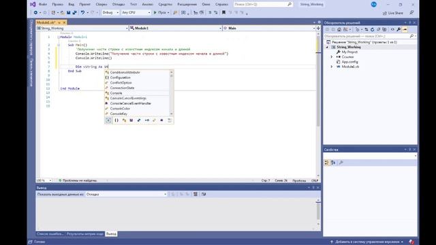The width and height of the screenshot is (436, 245).
Task: Click the Undo arrow icon
Action: point(82,12)
